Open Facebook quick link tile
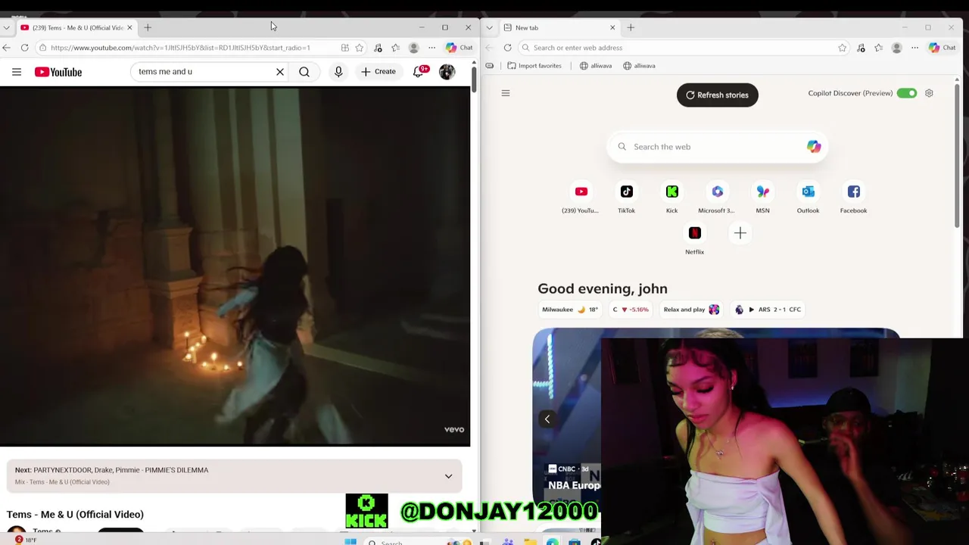This screenshot has height=545, width=969. tap(853, 198)
